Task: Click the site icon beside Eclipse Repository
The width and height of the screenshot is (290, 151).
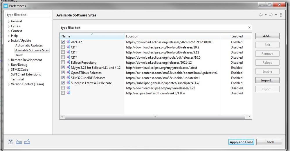Action: [x=69, y=62]
